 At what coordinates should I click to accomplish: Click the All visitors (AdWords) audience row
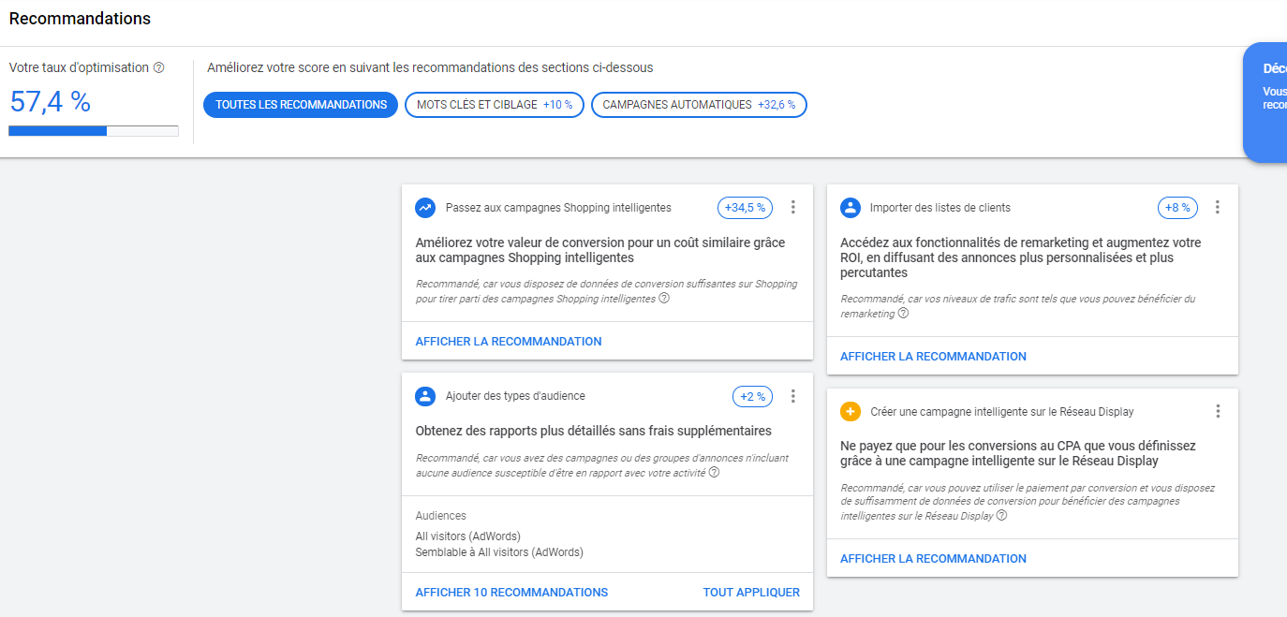pyautogui.click(x=467, y=536)
